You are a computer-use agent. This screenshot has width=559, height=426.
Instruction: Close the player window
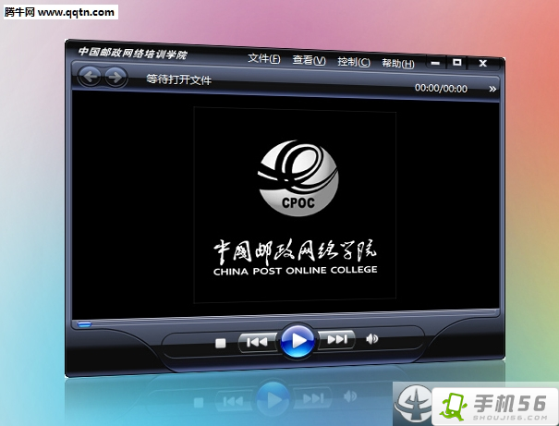point(482,64)
